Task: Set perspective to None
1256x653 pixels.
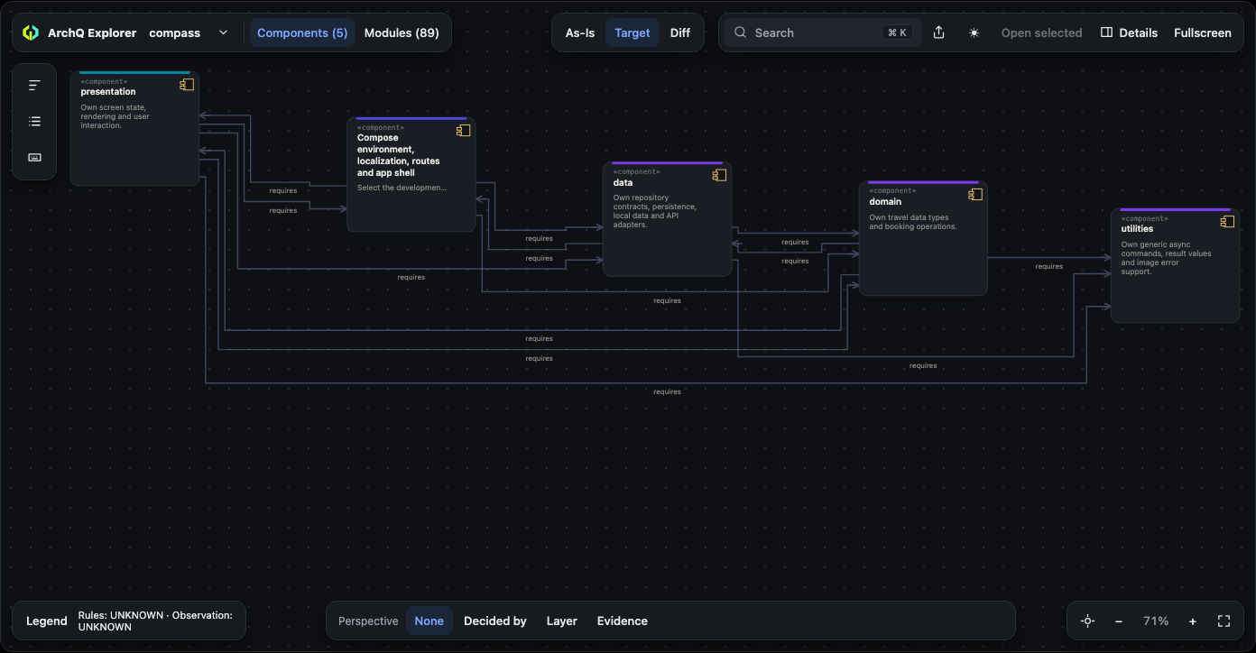Action: click(429, 621)
